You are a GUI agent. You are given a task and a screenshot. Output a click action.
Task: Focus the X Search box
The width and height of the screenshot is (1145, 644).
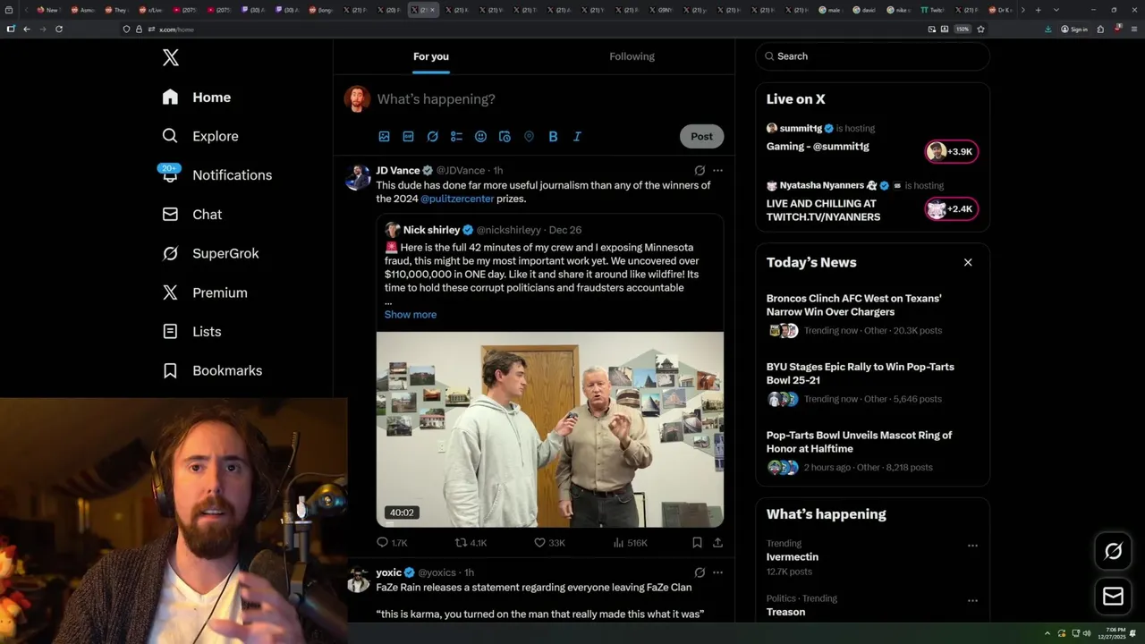tap(873, 56)
